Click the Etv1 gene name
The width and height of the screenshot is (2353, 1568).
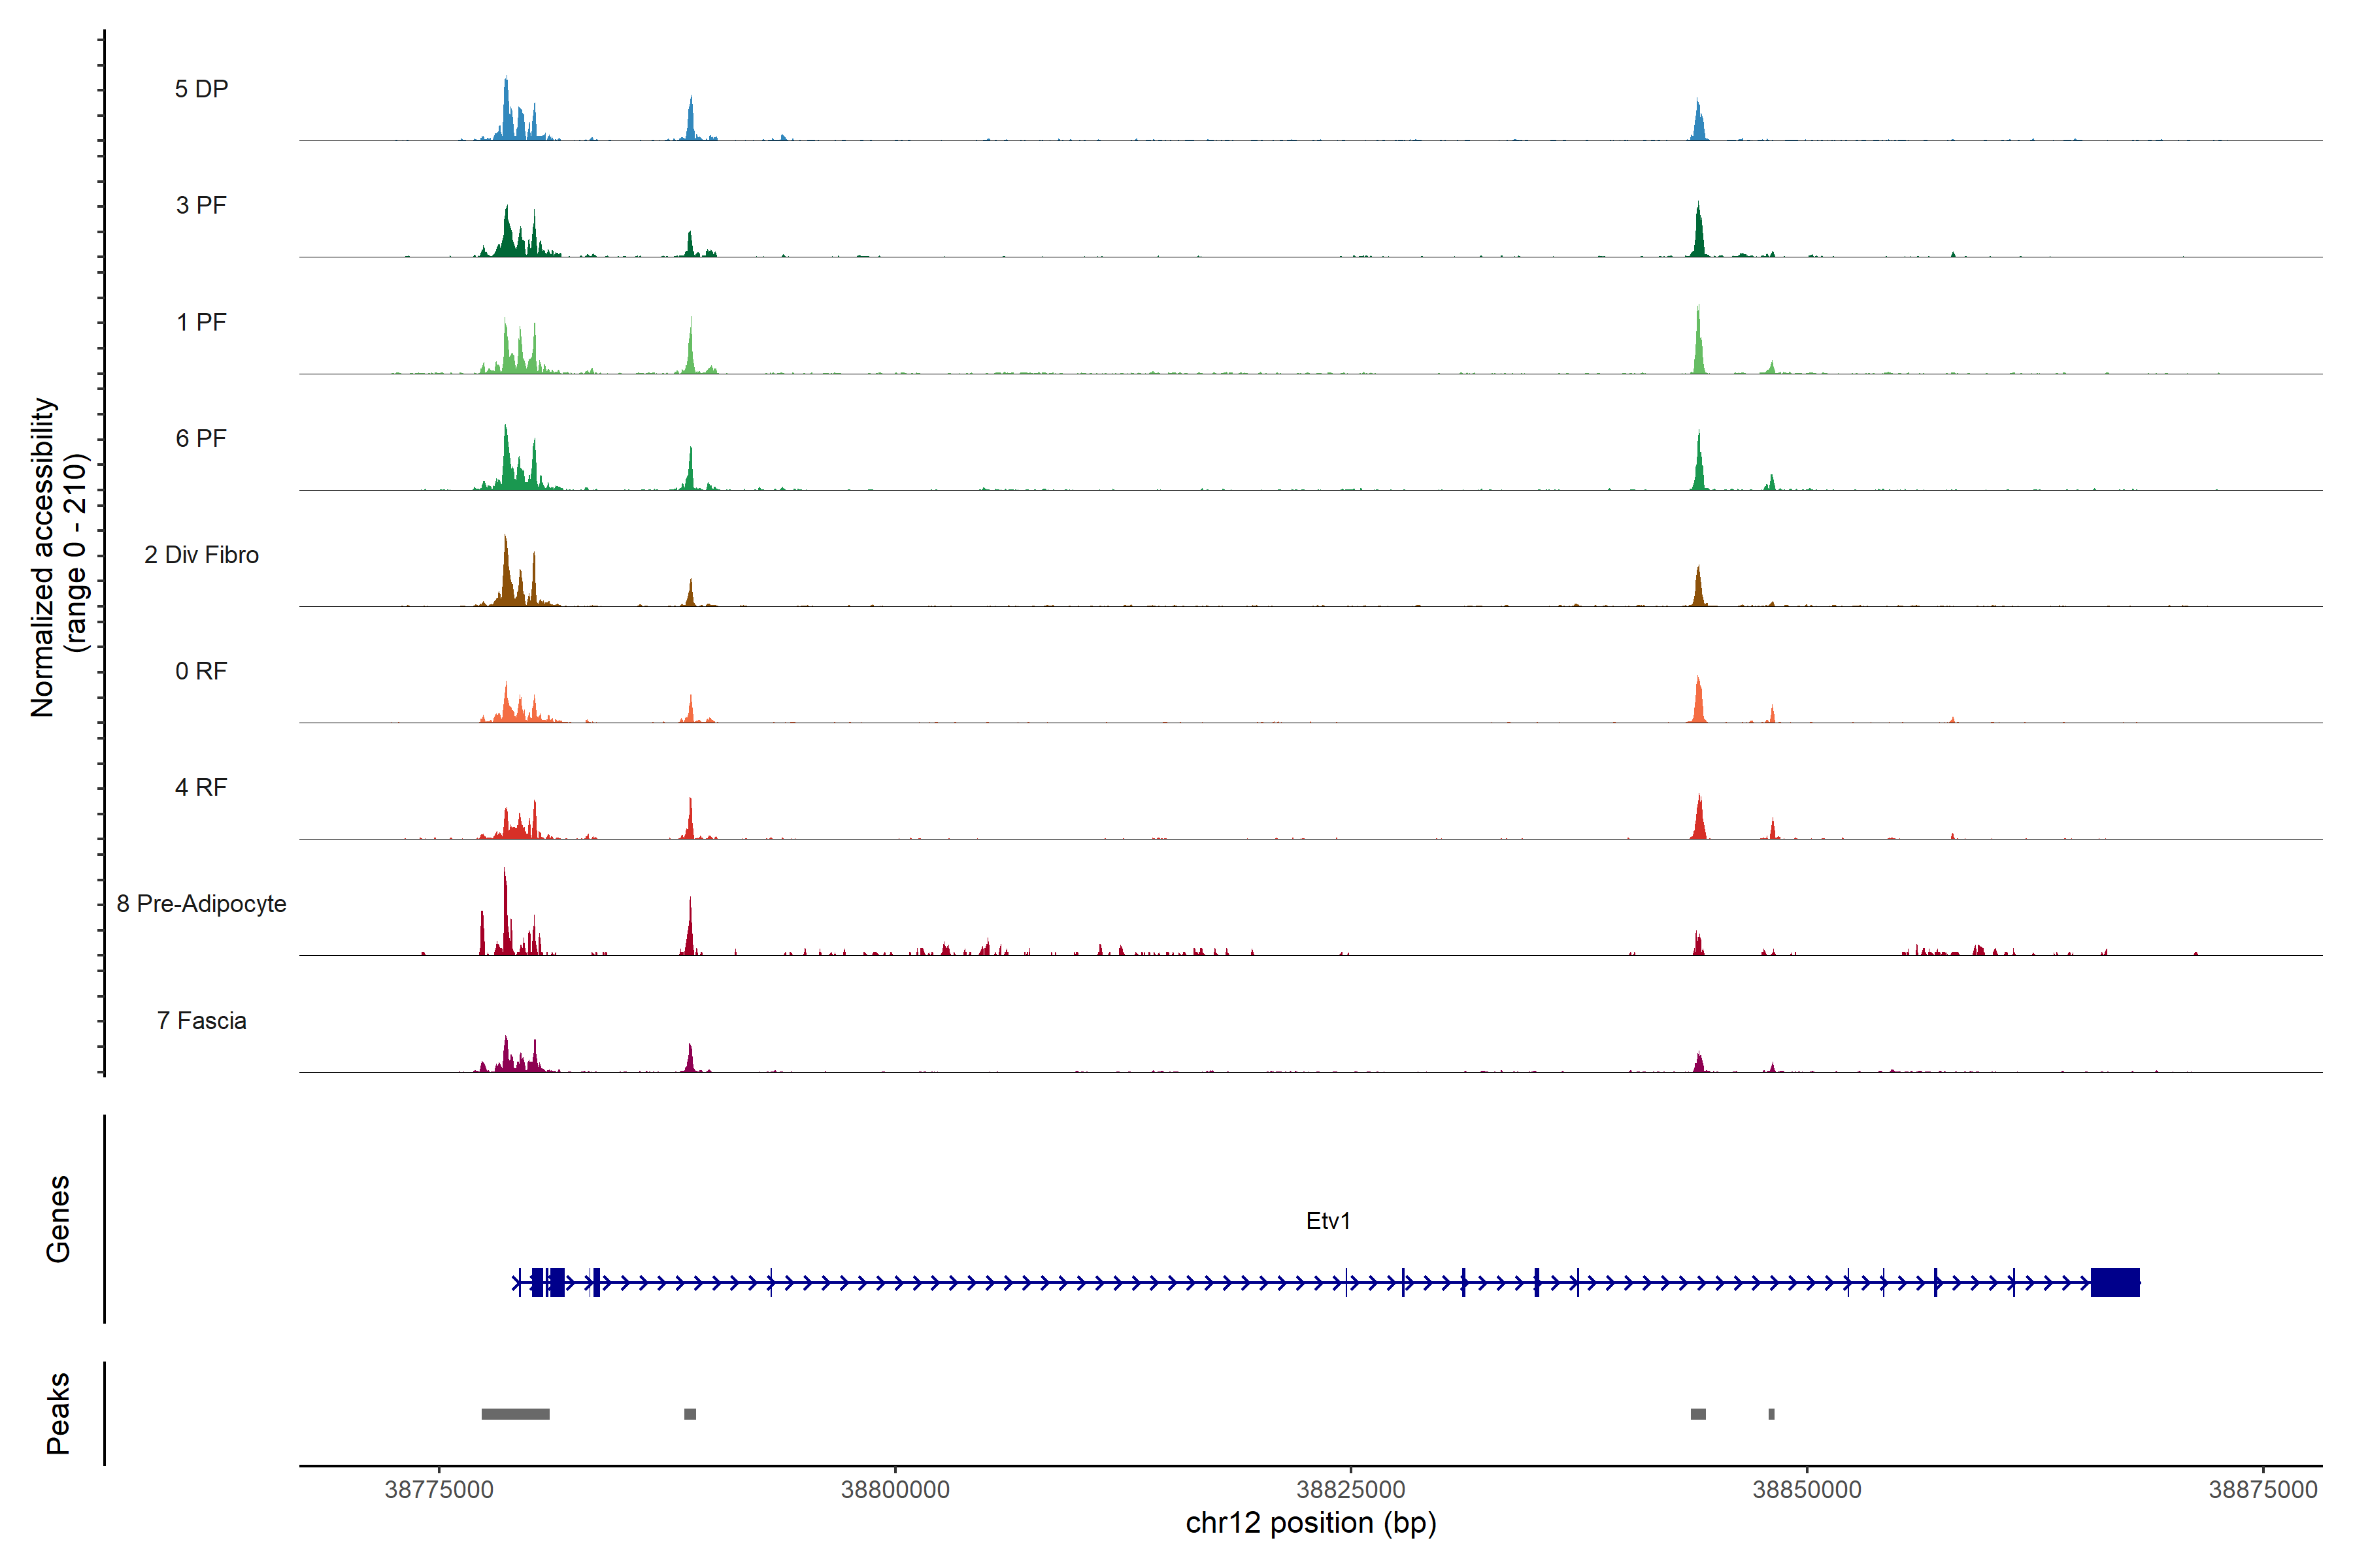(1327, 1221)
